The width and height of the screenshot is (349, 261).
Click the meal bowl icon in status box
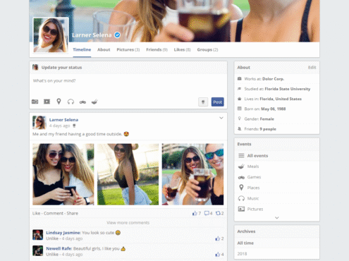point(94,102)
